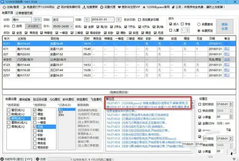This screenshot has width=239, height=161.
Task: Click the 儿童 count stepper arrows
Action: pyautogui.click(x=188, y=30)
